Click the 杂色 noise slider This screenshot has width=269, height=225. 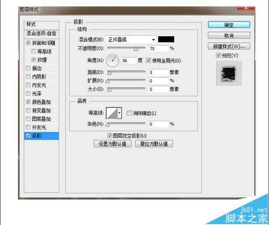click(x=126, y=124)
